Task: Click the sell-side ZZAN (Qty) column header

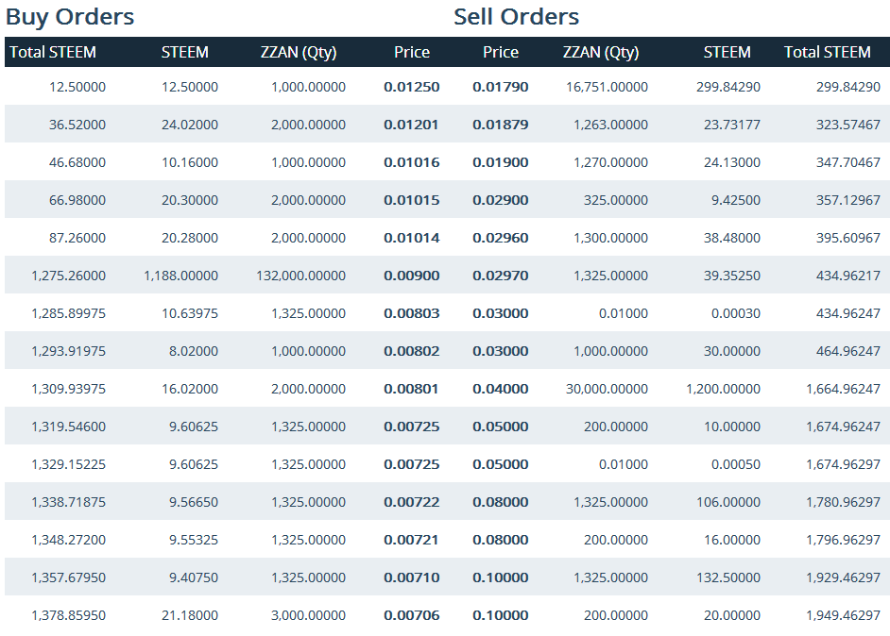Action: click(x=601, y=53)
